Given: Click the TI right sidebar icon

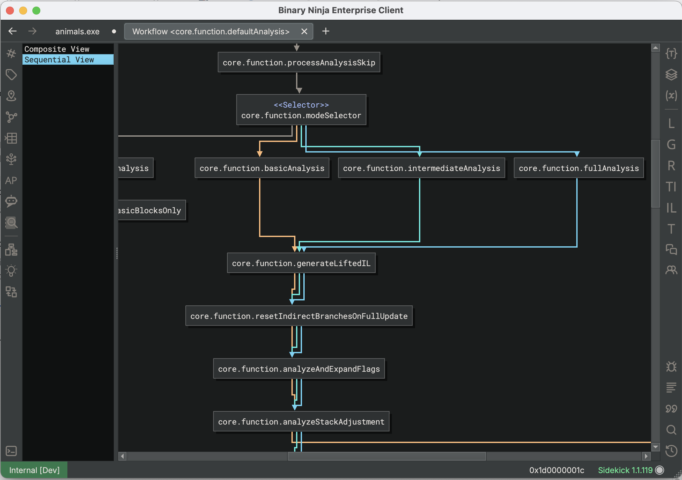Looking at the screenshot, I should [x=671, y=187].
